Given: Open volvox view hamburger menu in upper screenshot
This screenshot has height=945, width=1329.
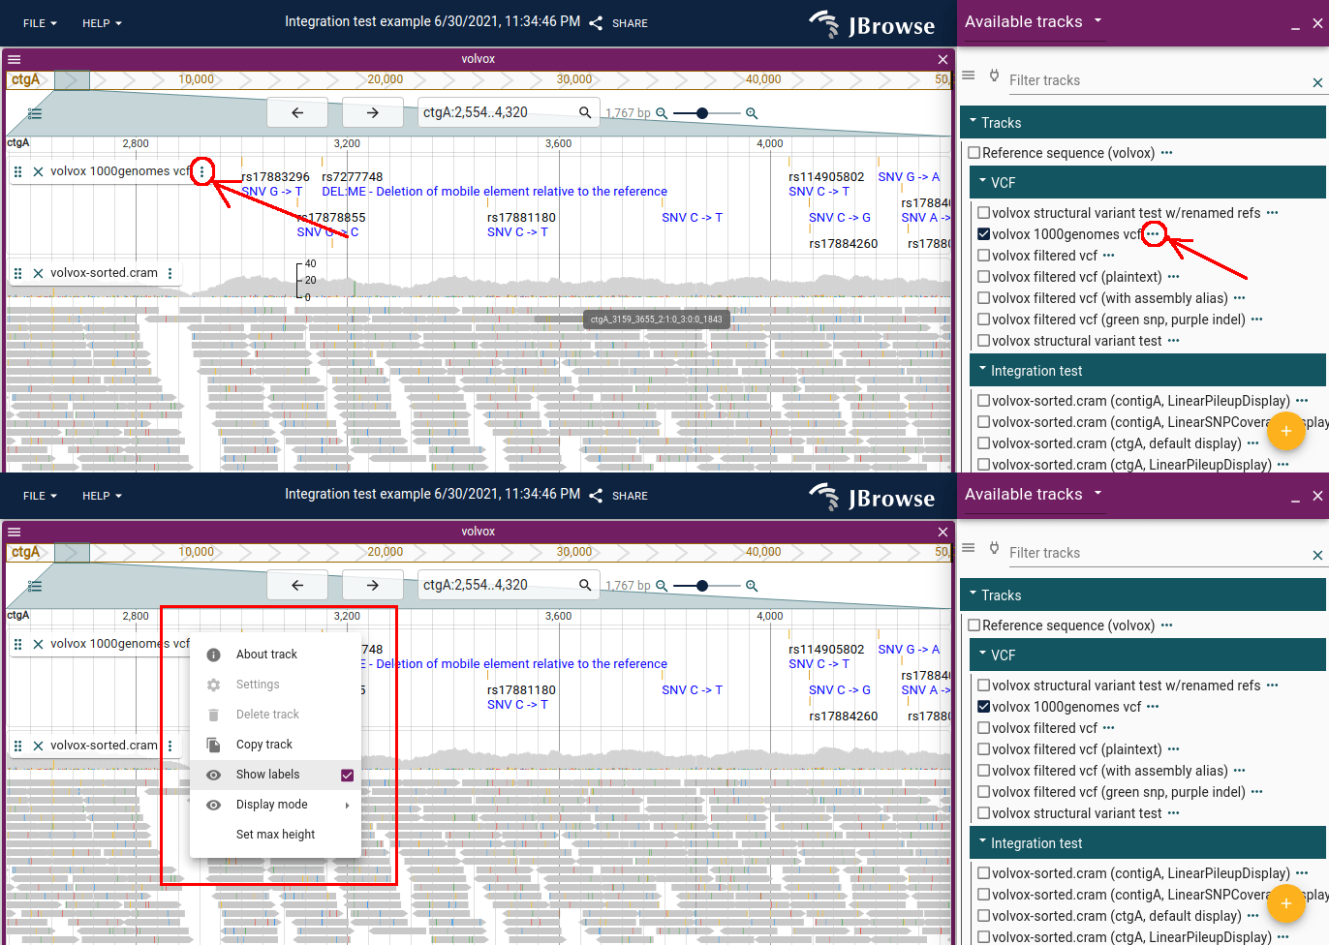Looking at the screenshot, I should pos(15,59).
